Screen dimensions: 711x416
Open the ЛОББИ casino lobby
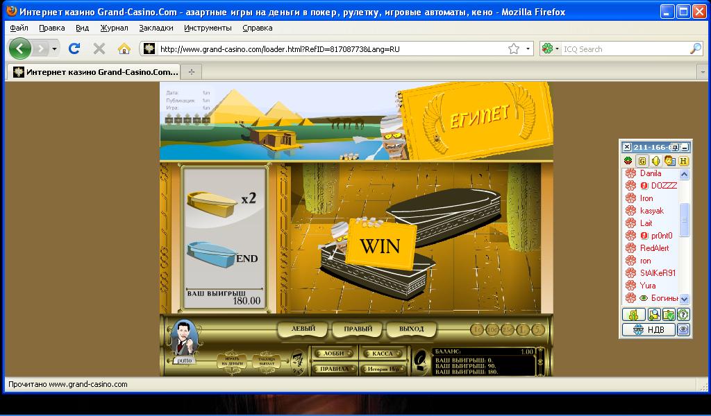334,353
